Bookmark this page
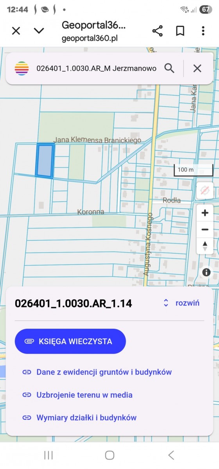219x469 pixels. [x=180, y=31]
